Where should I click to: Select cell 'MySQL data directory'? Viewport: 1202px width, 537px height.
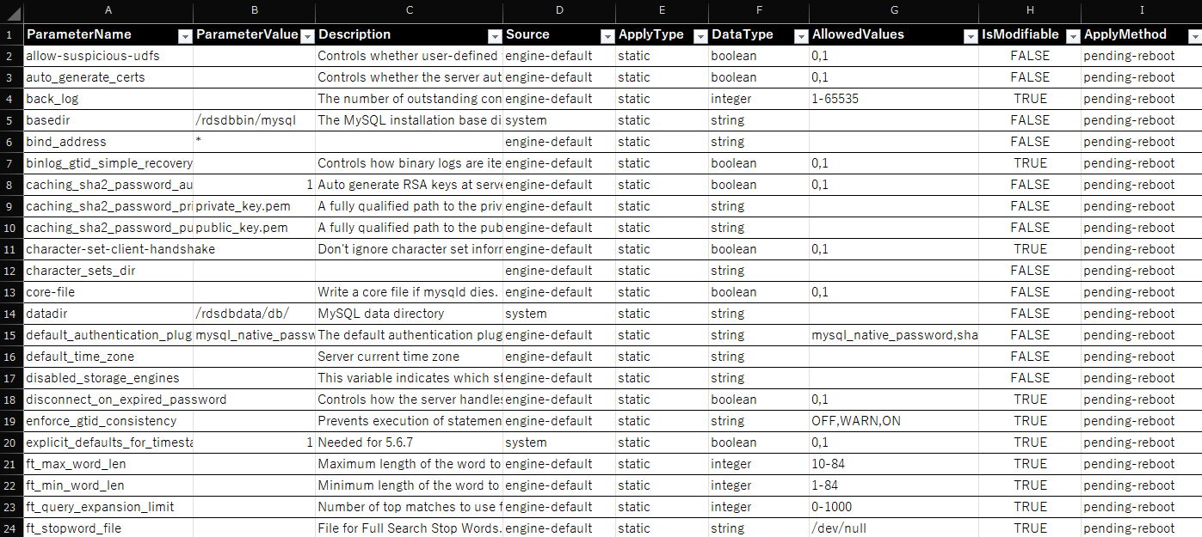coord(409,314)
